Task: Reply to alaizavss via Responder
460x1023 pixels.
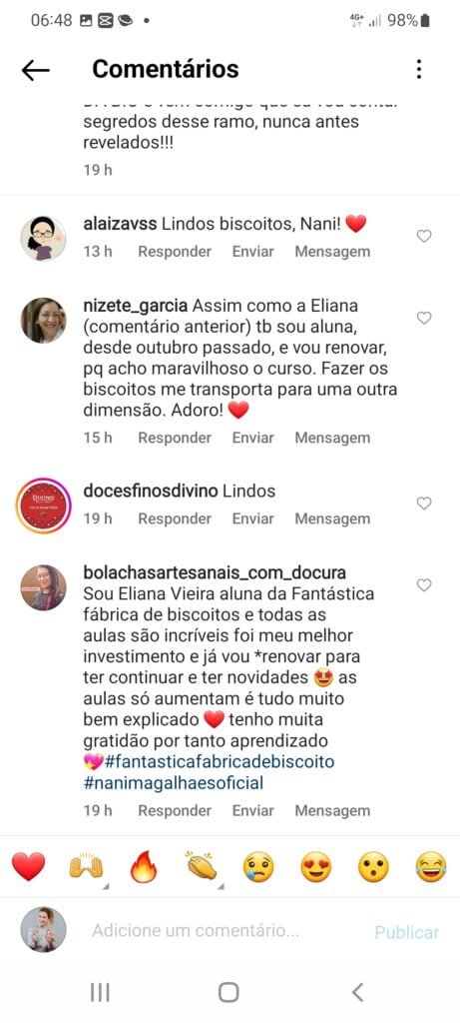Action: (x=175, y=251)
